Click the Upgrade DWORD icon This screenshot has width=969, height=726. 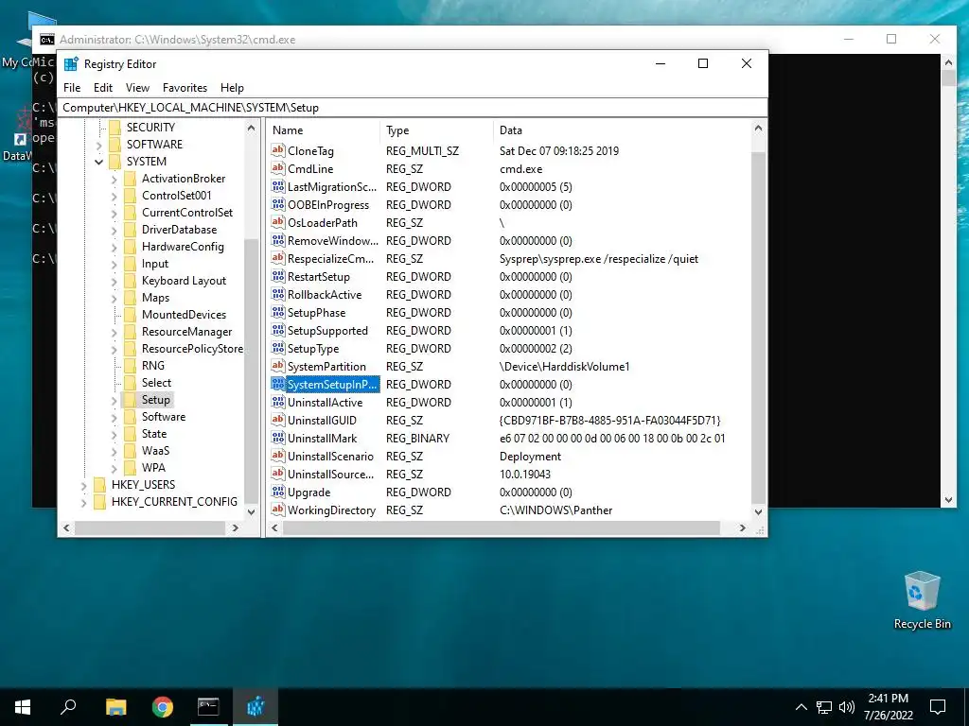[278, 492]
